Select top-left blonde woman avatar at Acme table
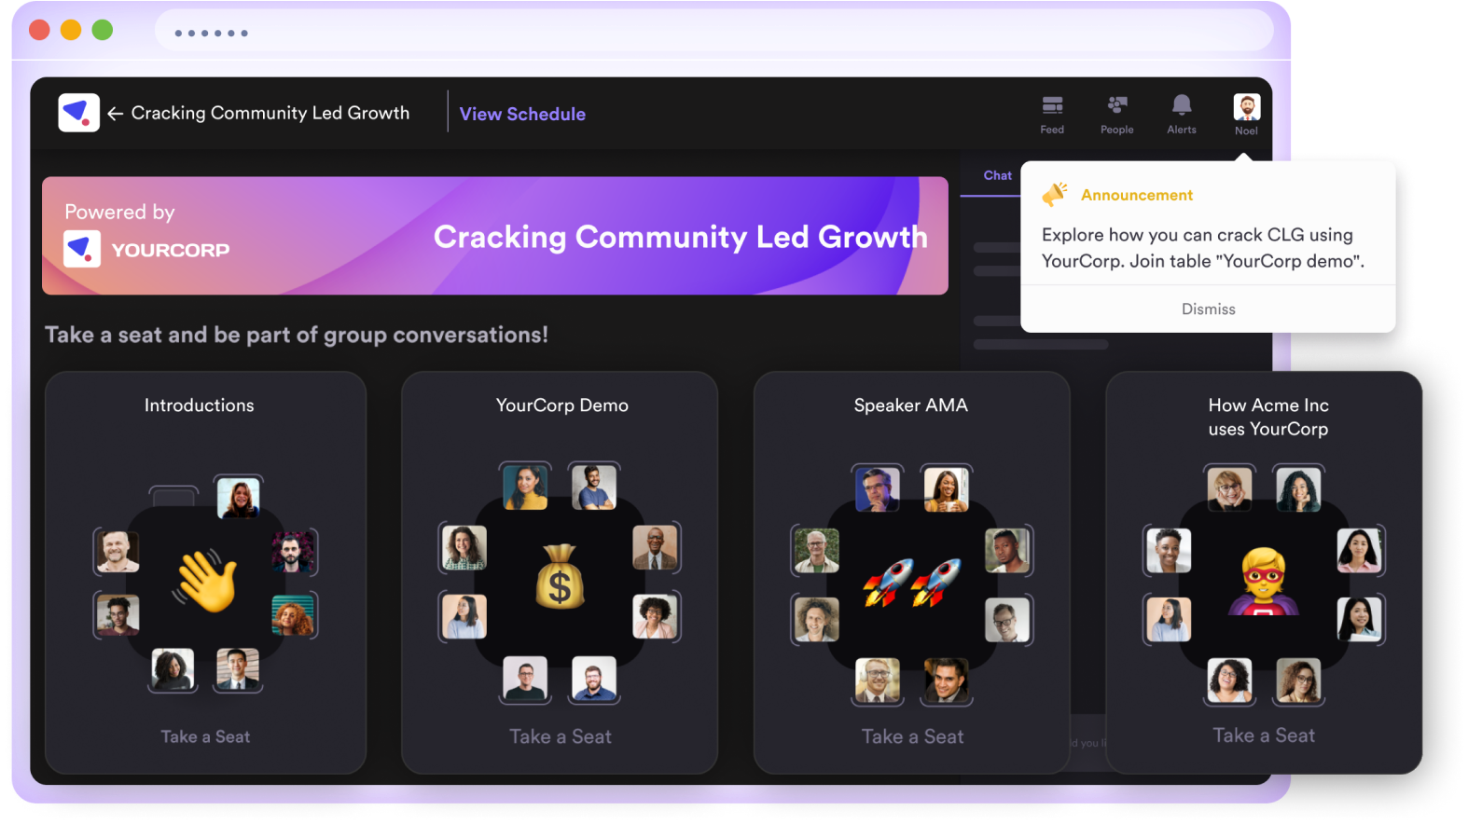1468x824 pixels. [x=1229, y=489]
